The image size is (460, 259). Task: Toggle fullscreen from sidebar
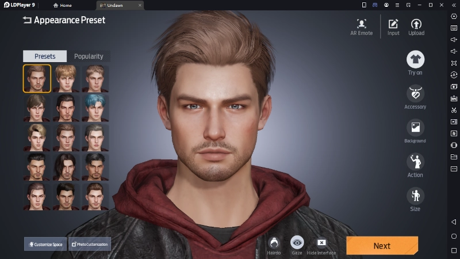point(454,63)
